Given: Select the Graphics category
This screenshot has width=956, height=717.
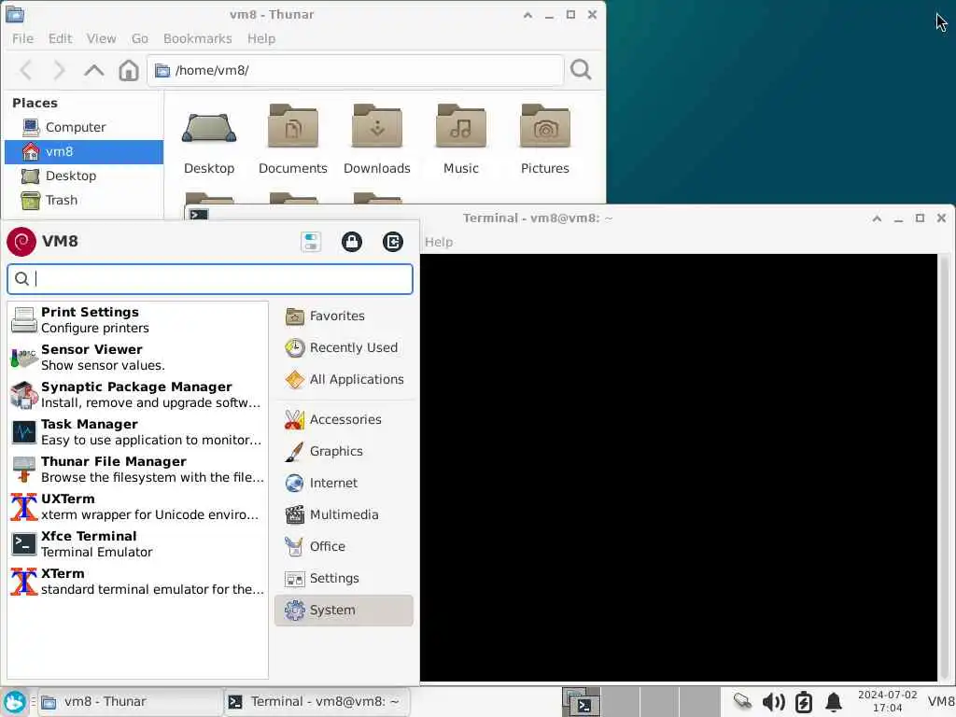Looking at the screenshot, I should [x=344, y=451].
